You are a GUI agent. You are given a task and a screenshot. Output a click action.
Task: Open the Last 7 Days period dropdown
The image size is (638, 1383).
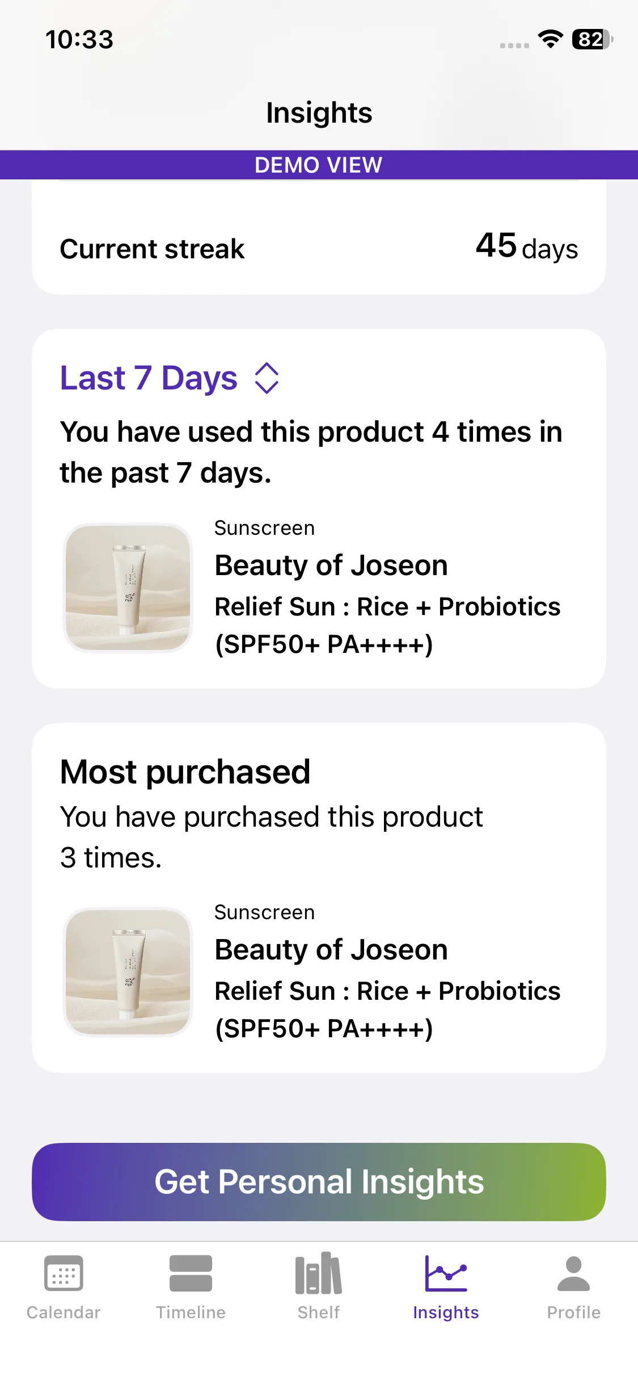pyautogui.click(x=149, y=378)
